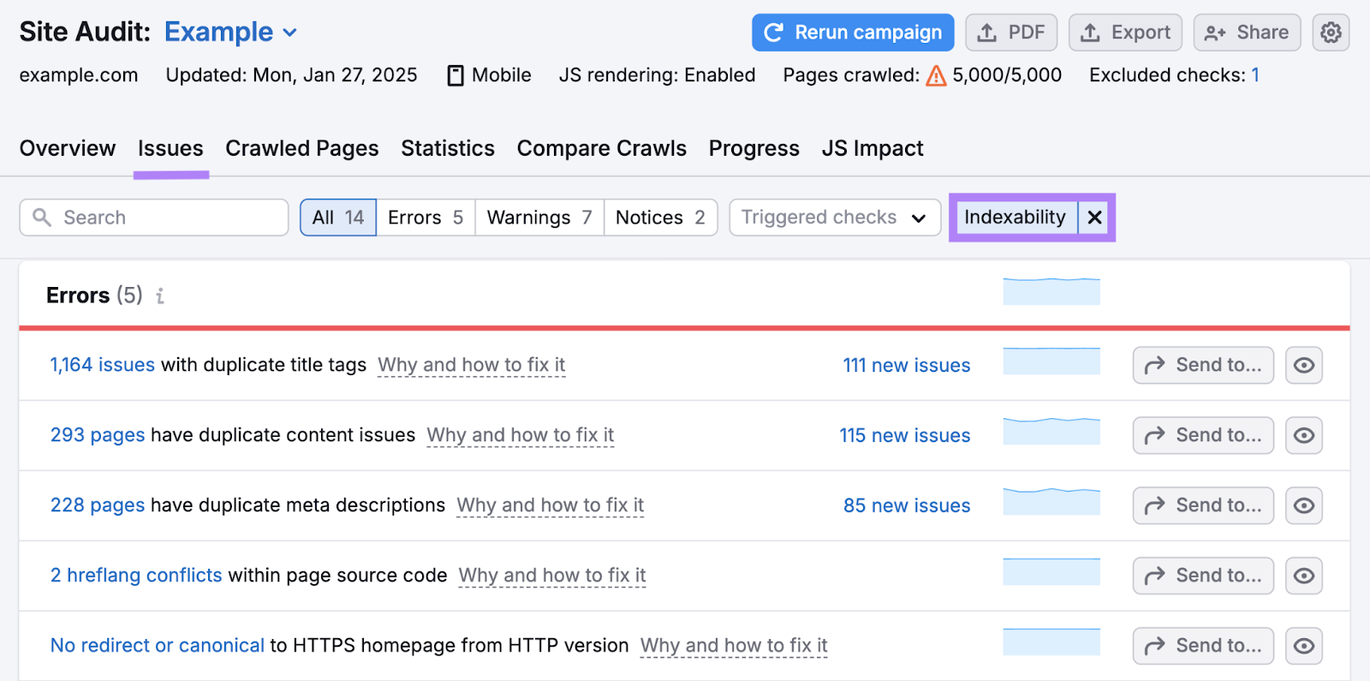Click the example.com domain text
The height and width of the screenshot is (681, 1370).
pos(79,75)
